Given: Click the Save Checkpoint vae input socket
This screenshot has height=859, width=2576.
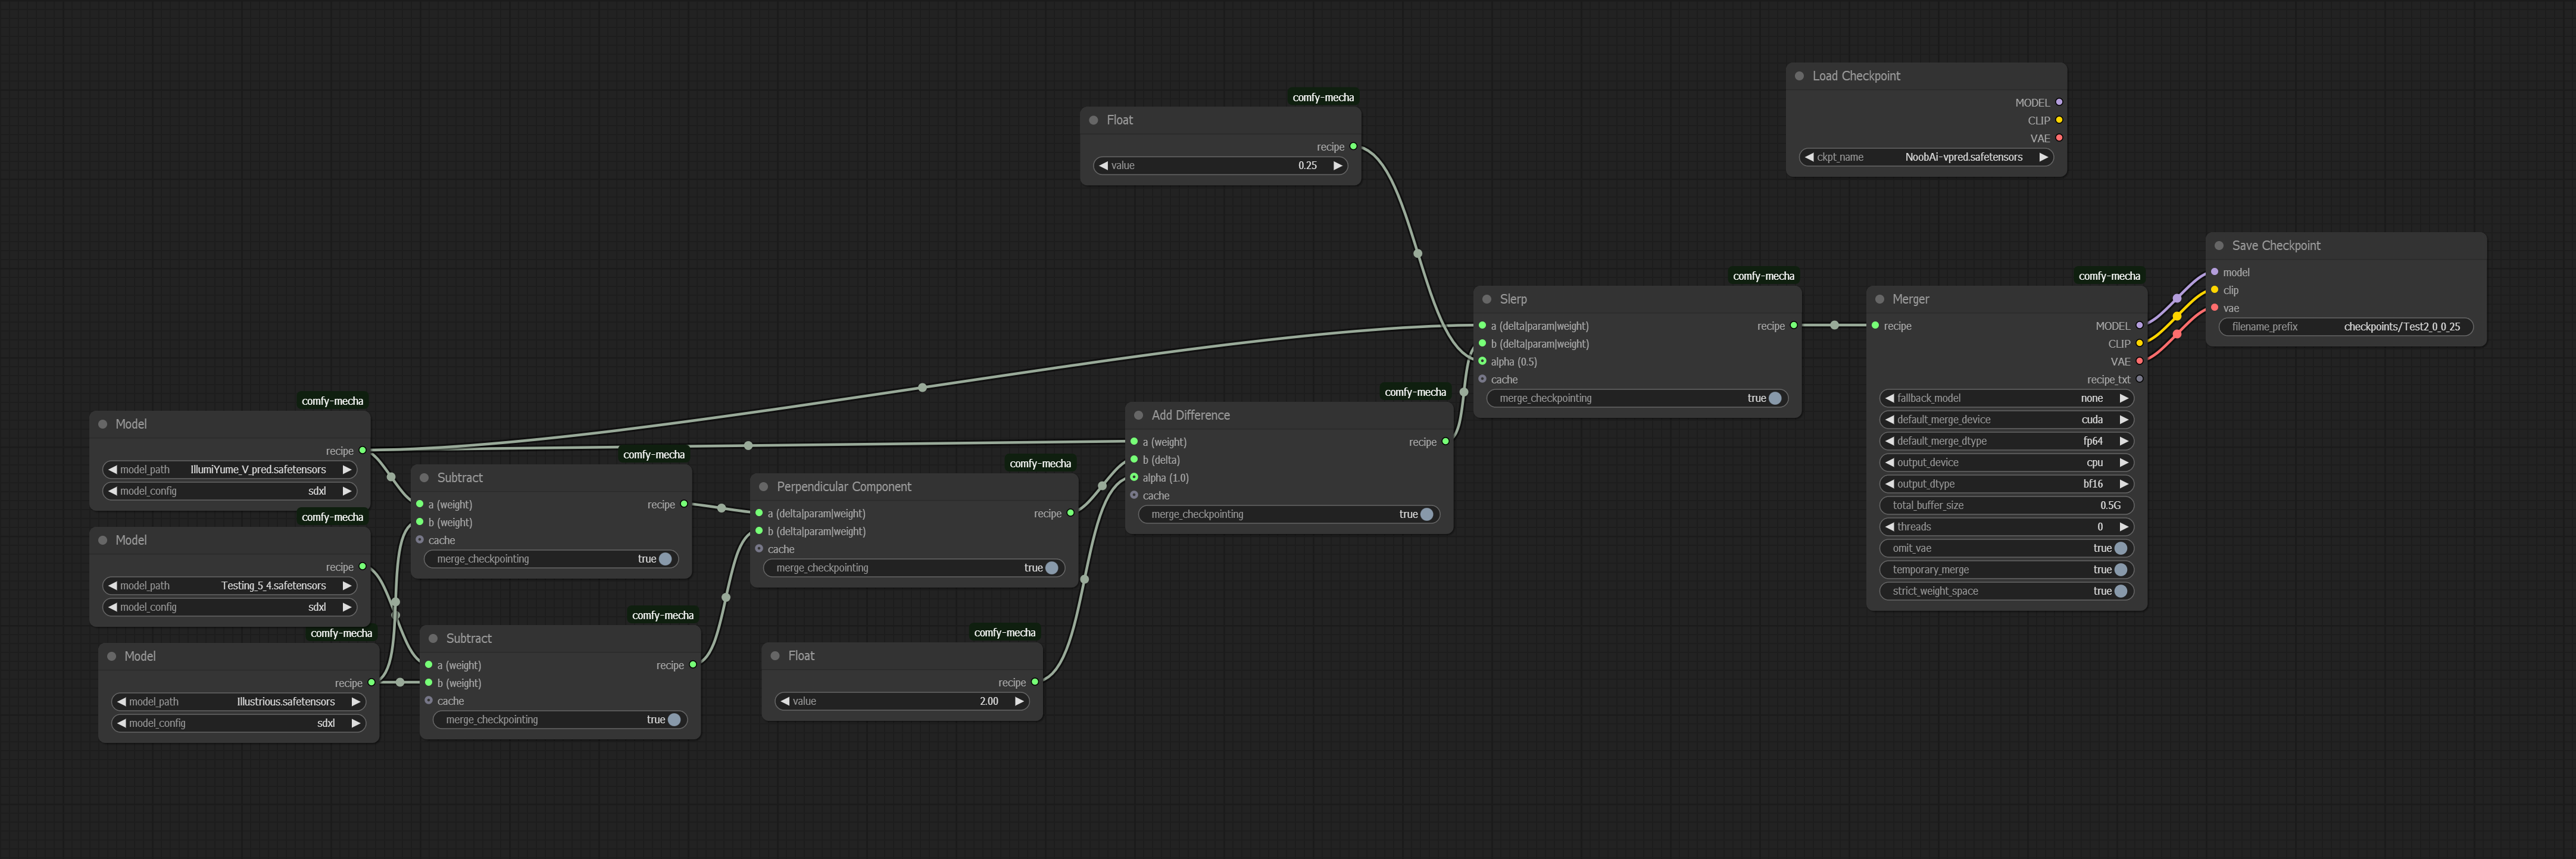Looking at the screenshot, I should coord(2215,308).
